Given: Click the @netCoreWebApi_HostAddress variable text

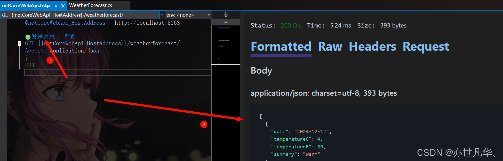Looking at the screenshot, I should 65,23.
